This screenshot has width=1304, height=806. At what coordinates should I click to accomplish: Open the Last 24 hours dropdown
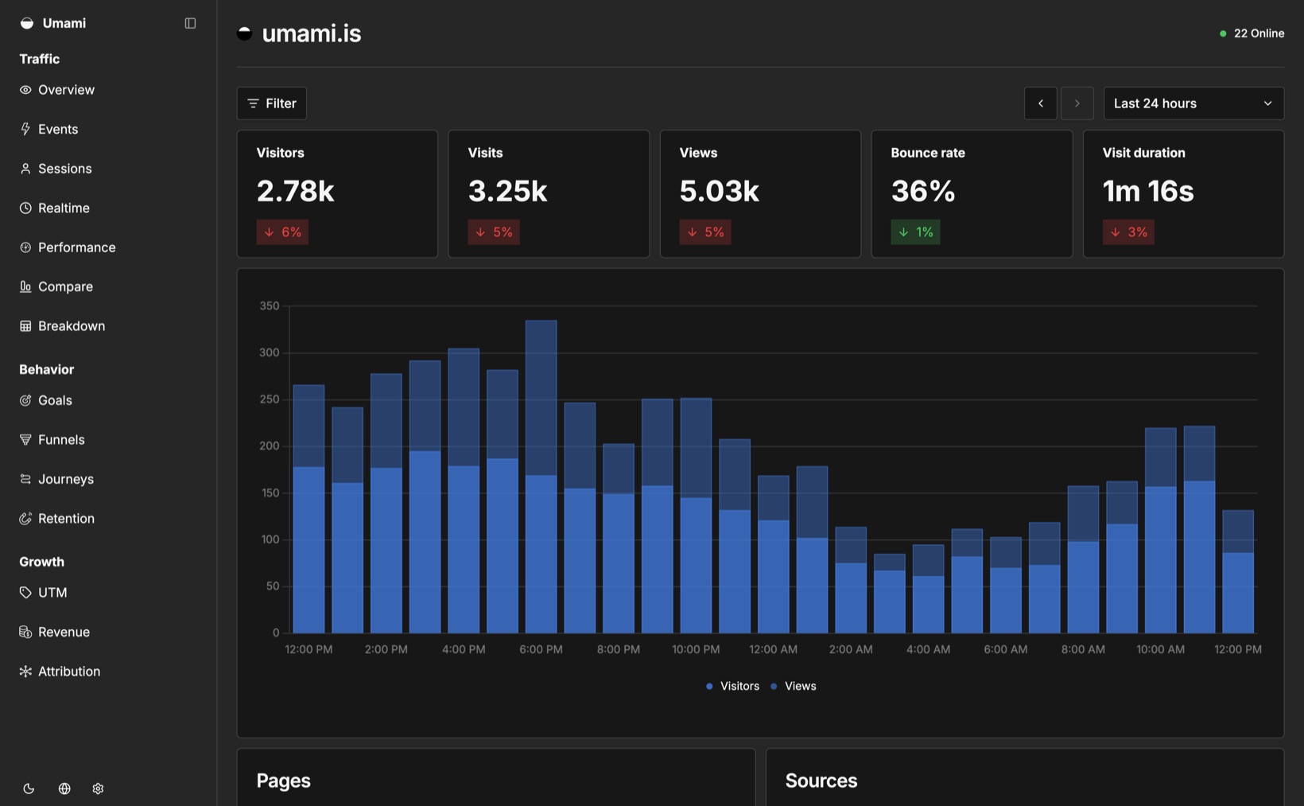point(1193,103)
